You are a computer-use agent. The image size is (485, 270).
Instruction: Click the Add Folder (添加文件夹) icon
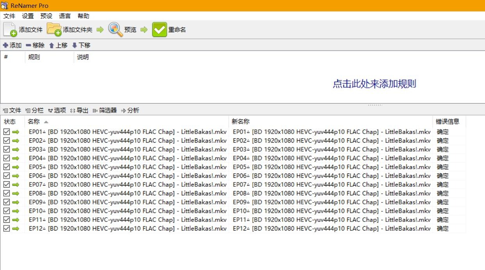[x=54, y=30]
